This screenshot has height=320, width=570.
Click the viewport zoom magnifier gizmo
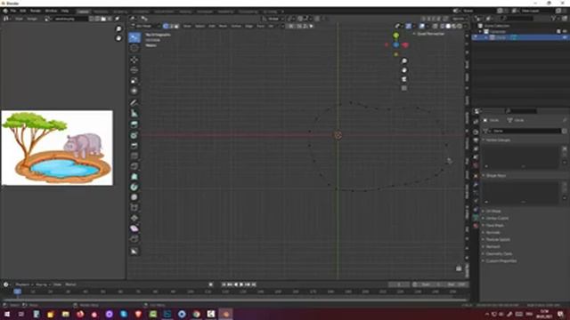[x=403, y=61]
